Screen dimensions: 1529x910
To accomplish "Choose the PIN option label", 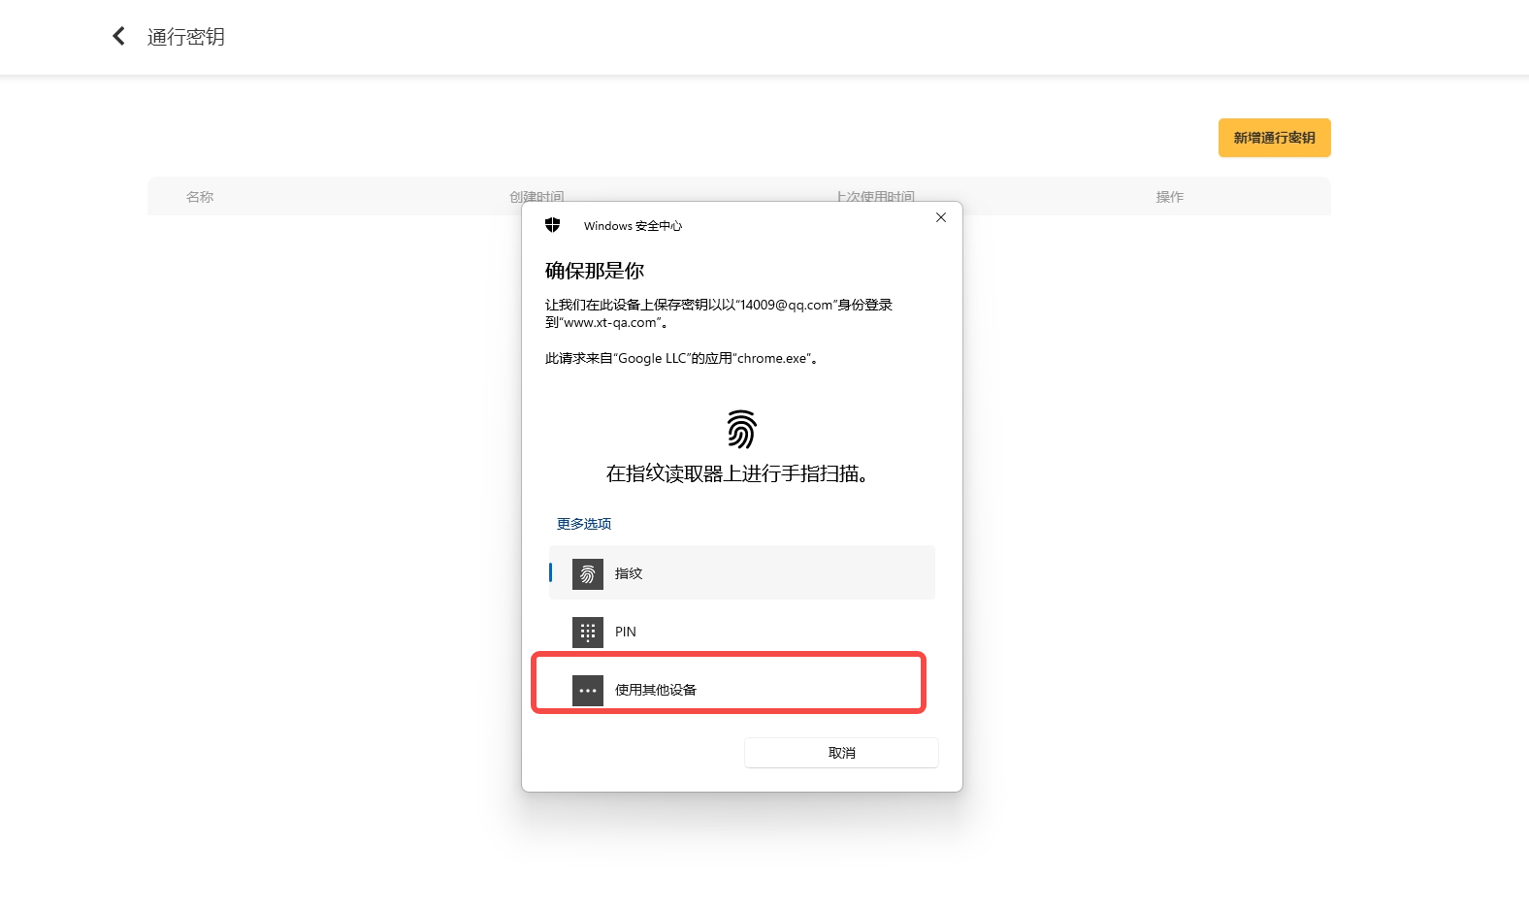I will pyautogui.click(x=626, y=632).
